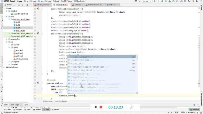The height and width of the screenshot is (114, 203).
Task: Open the Sync tab in Build panel
Action: coord(26,105)
